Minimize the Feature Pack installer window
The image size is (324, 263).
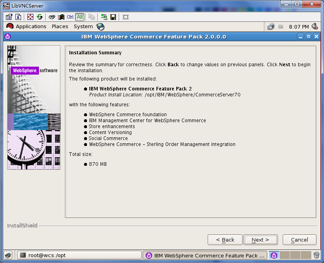pyautogui.click(x=301, y=37)
